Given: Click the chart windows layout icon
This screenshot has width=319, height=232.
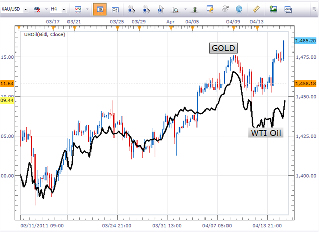Looking at the screenshot, I should click(288, 9).
